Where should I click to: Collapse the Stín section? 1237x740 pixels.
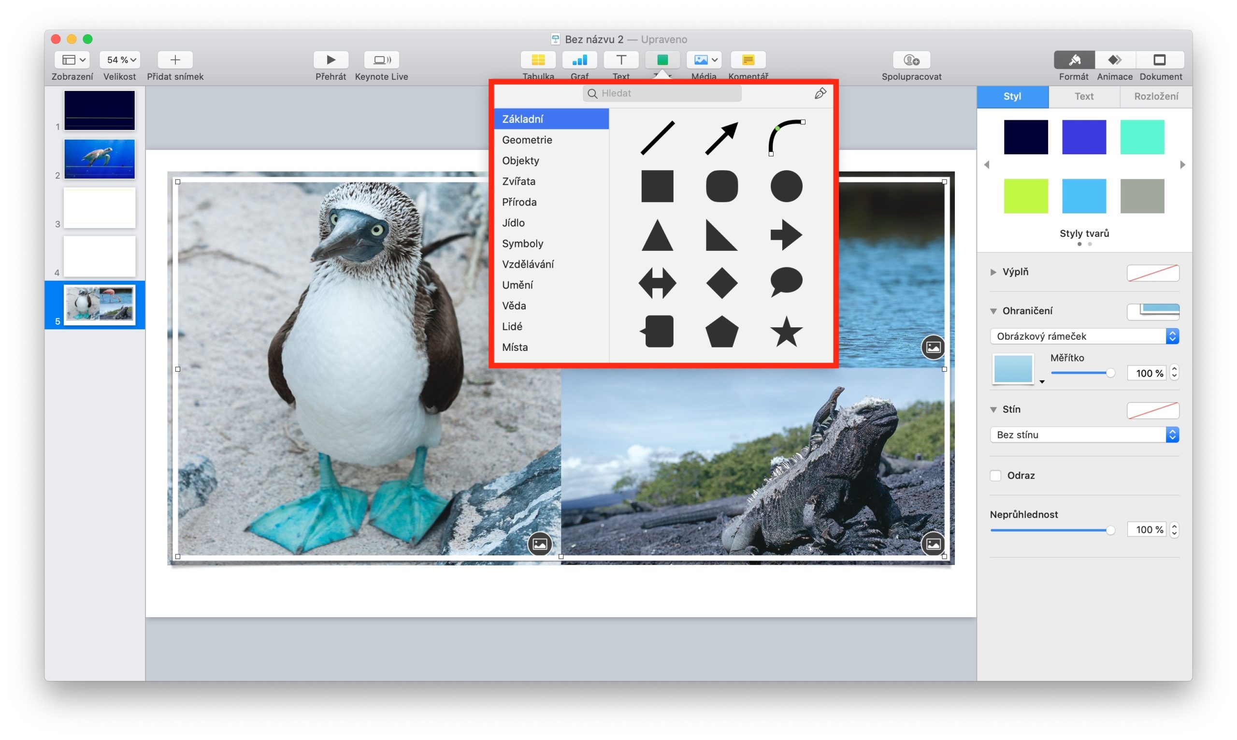pos(993,409)
